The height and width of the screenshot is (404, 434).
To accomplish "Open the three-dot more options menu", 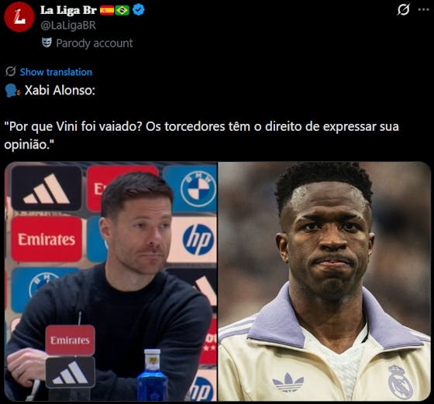I will coord(423,9).
